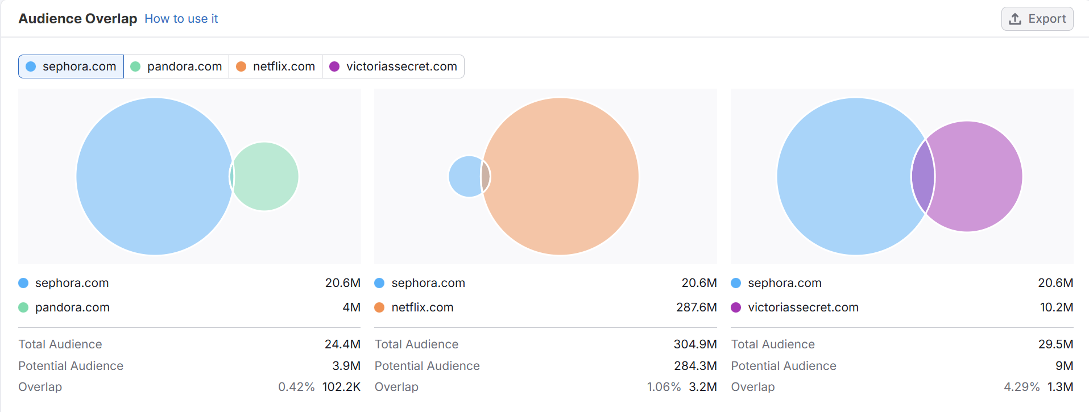Screen dimensions: 1089x412
Task: Switch to the pandora.com tab
Action: point(176,66)
